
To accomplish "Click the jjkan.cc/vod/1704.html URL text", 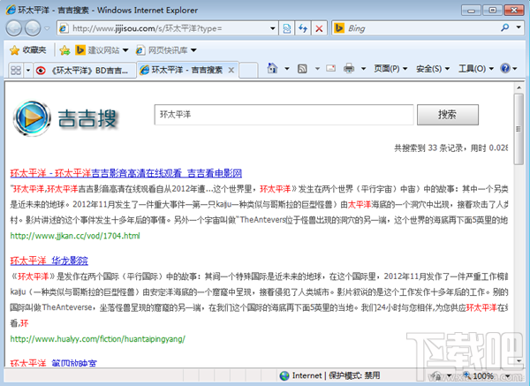I will [x=75, y=236].
